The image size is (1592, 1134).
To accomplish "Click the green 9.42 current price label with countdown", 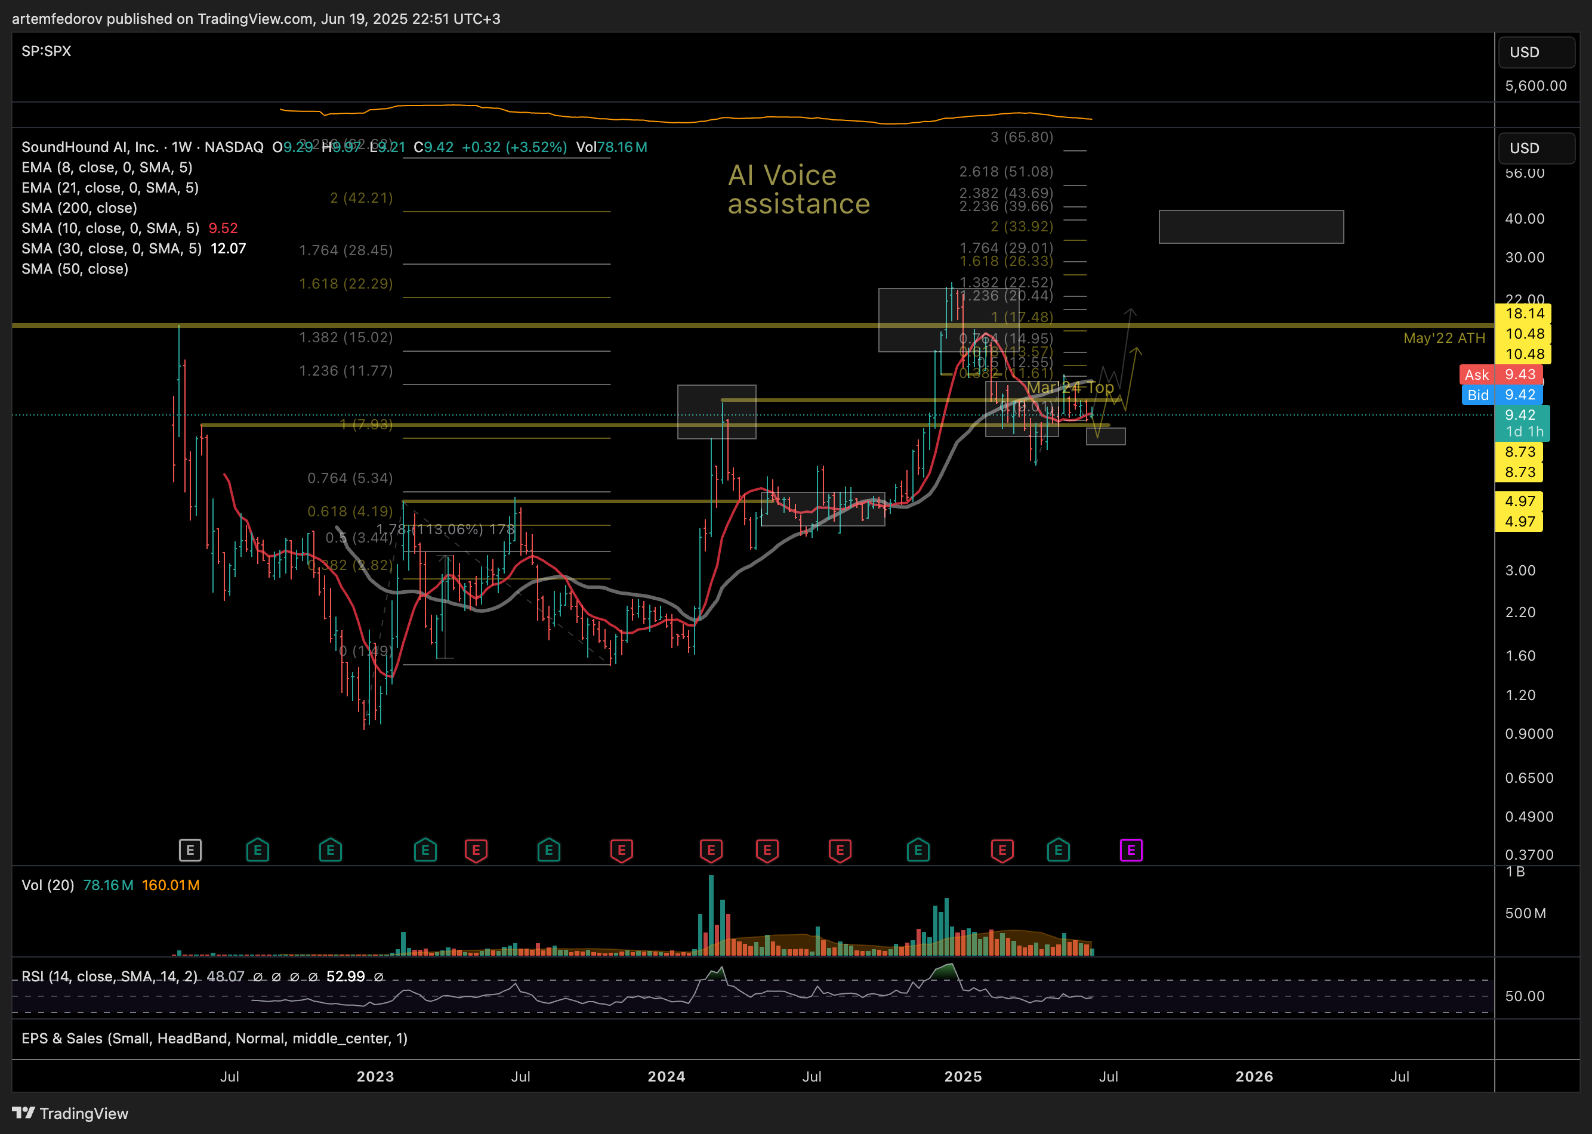I will coord(1523,423).
